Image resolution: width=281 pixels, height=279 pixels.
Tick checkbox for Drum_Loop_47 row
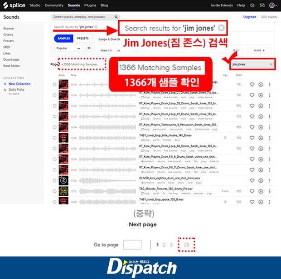[55, 116]
